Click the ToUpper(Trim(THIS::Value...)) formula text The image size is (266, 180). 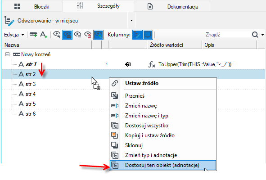tap(195, 64)
